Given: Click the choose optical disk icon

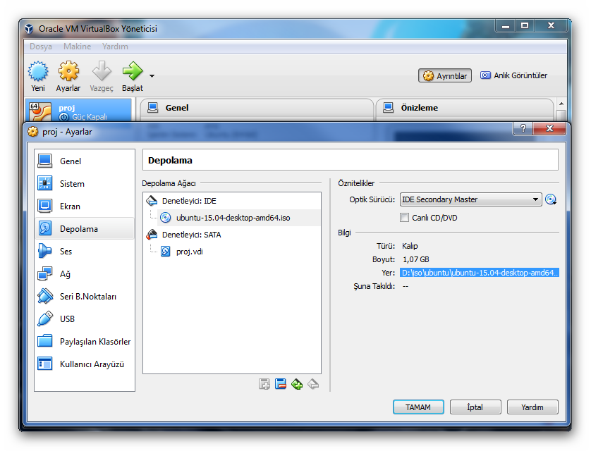Looking at the screenshot, I should [551, 199].
